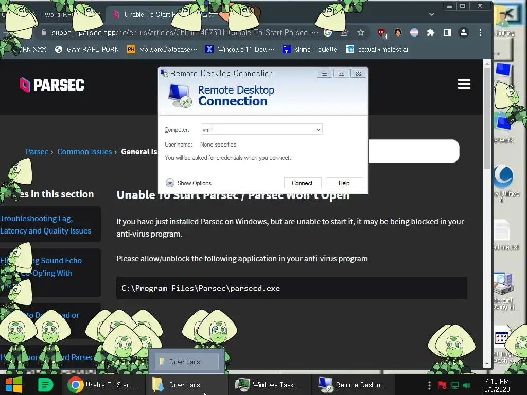Click the scrollbar down arrow
Screen dimensions: 527x395
click(487, 364)
